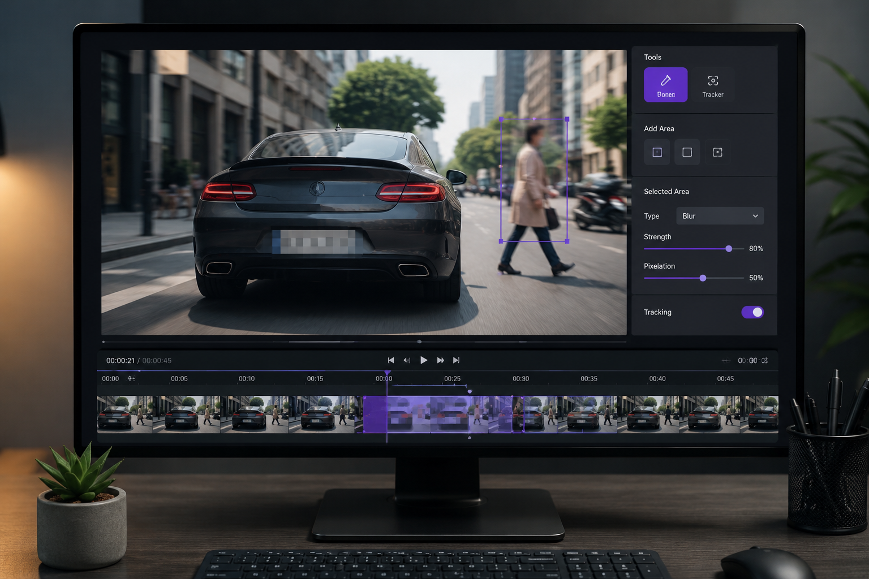The width and height of the screenshot is (869, 579).
Task: Choose the Add Area icon with corner dot
Action: pos(717,152)
